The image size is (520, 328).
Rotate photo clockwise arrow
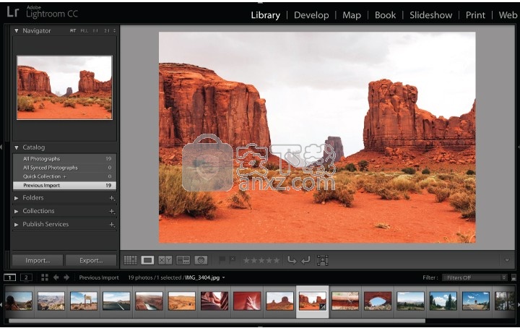(305, 260)
